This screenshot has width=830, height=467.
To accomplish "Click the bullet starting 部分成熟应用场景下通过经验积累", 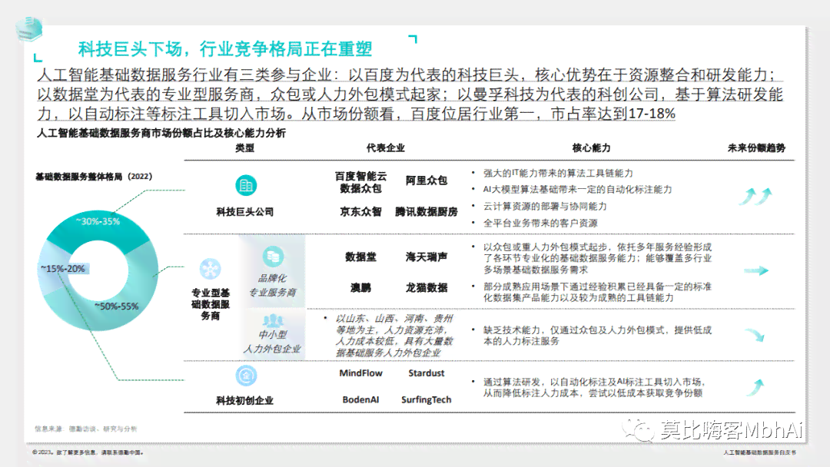I will coord(597,292).
